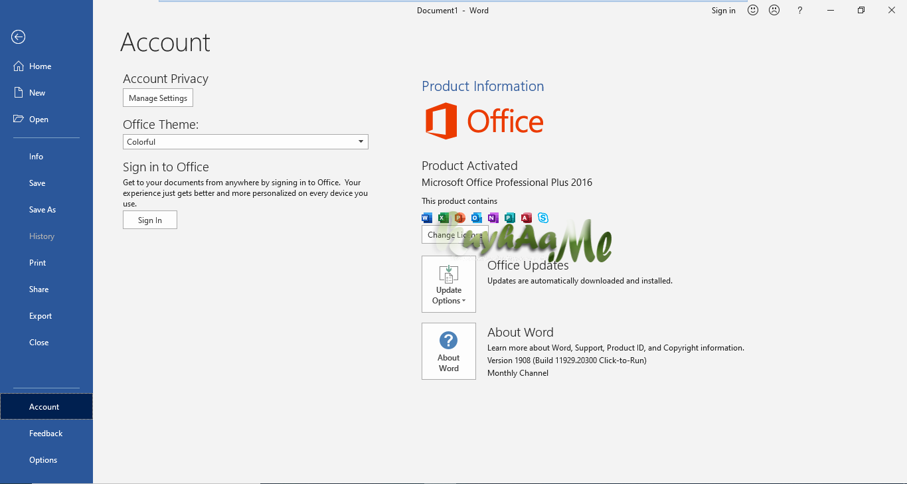Image resolution: width=907 pixels, height=484 pixels.
Task: Click the Change License button
Action: 455,234
